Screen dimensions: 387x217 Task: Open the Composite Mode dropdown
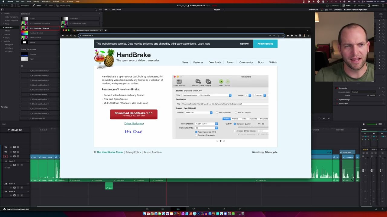pyautogui.click(x=363, y=92)
